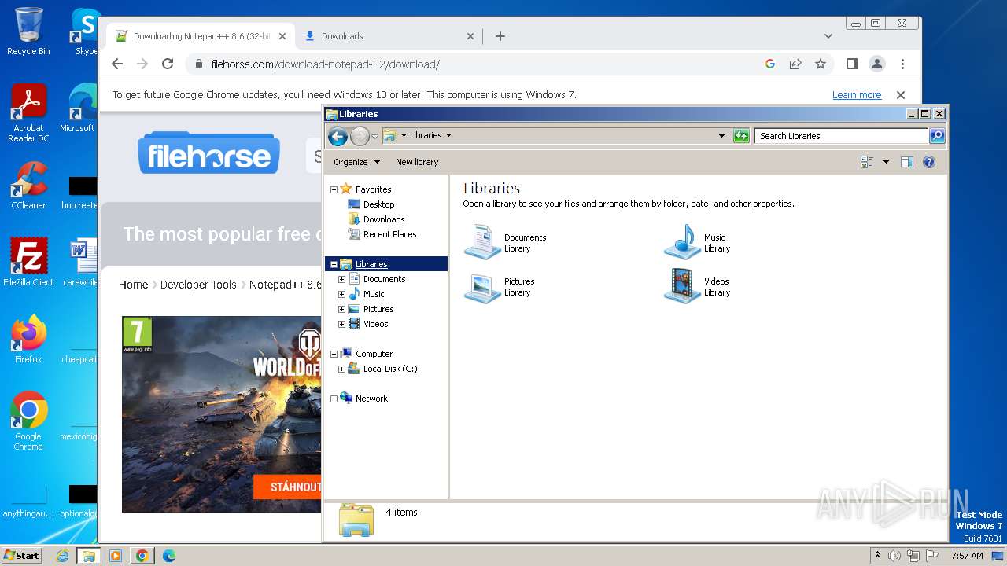Click Home breadcrumb on FileHorse page
Screen dimensions: 1007x566
133,285
